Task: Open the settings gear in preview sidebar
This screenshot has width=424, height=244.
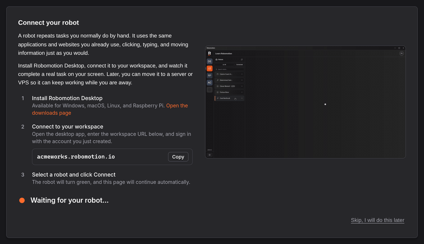Action: (210, 155)
